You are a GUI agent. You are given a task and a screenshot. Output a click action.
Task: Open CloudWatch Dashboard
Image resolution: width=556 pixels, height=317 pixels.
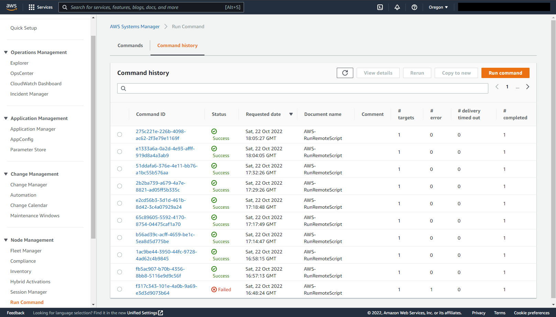pos(36,84)
